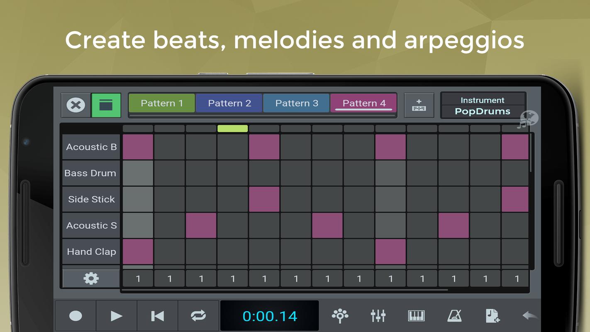Viewport: 590px width, 332px height.
Task: Click the scrollbar beneath the pattern tabs
Action: (x=262, y=115)
